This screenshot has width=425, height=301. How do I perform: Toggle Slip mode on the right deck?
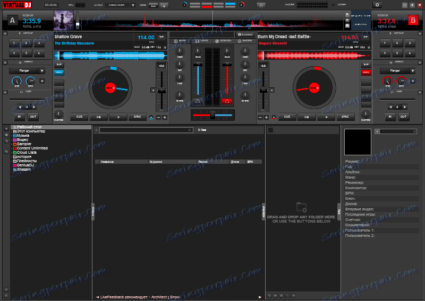pyautogui.click(x=366, y=64)
